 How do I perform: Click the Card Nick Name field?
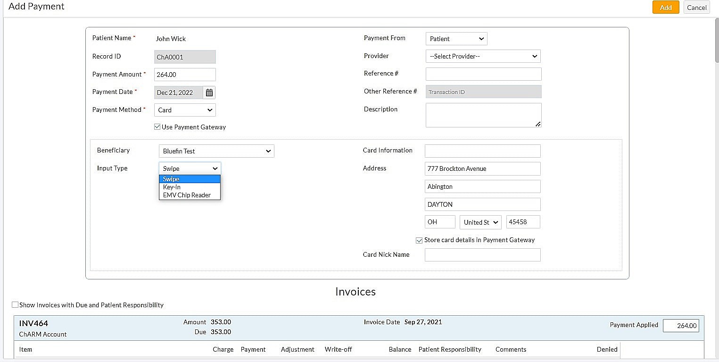click(x=482, y=255)
